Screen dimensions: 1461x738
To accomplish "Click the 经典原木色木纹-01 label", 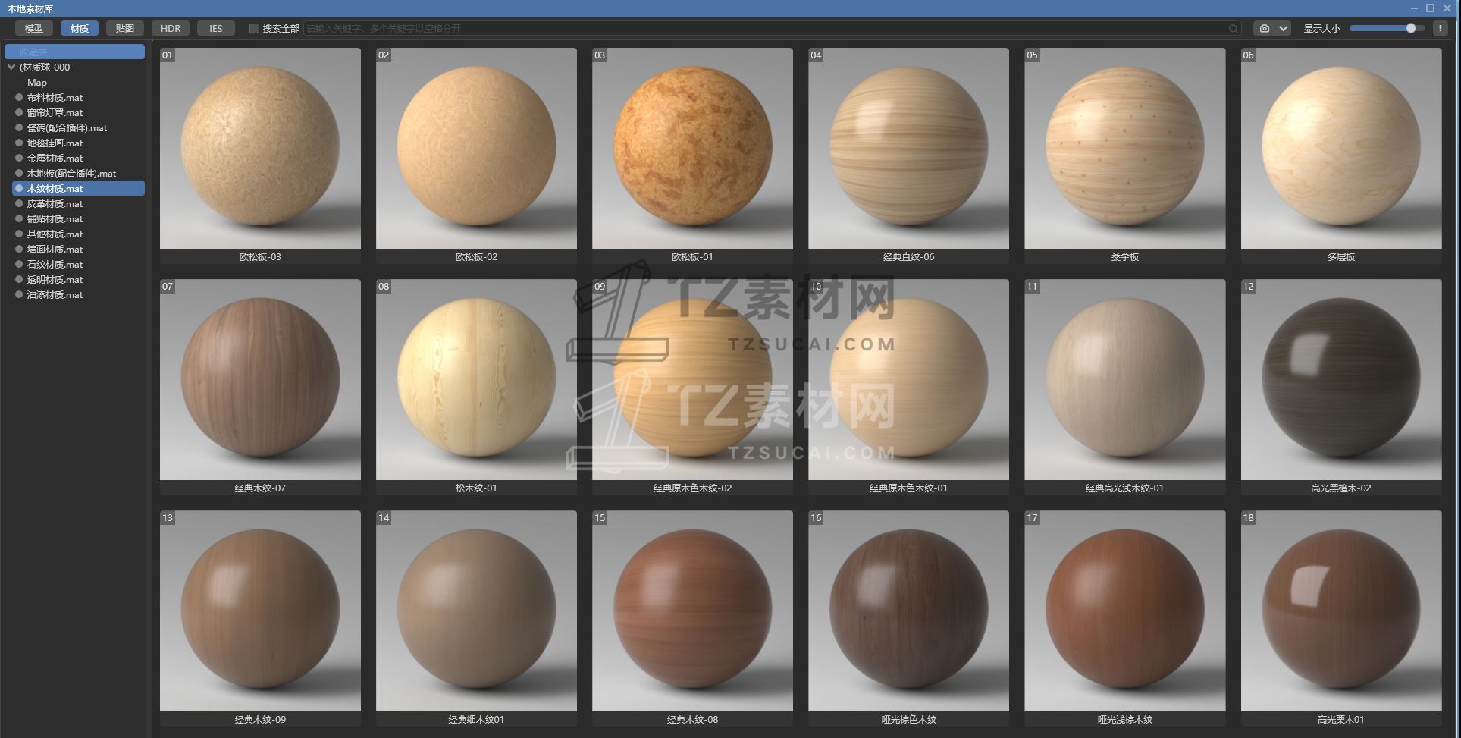I will [908, 488].
